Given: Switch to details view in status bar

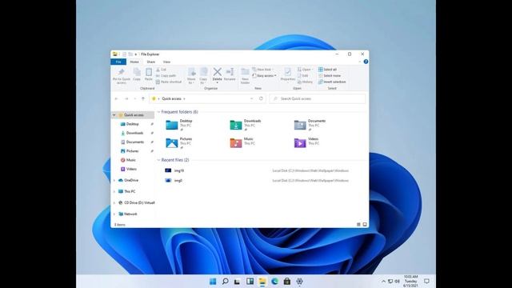Looking at the screenshot, I should click(358, 225).
